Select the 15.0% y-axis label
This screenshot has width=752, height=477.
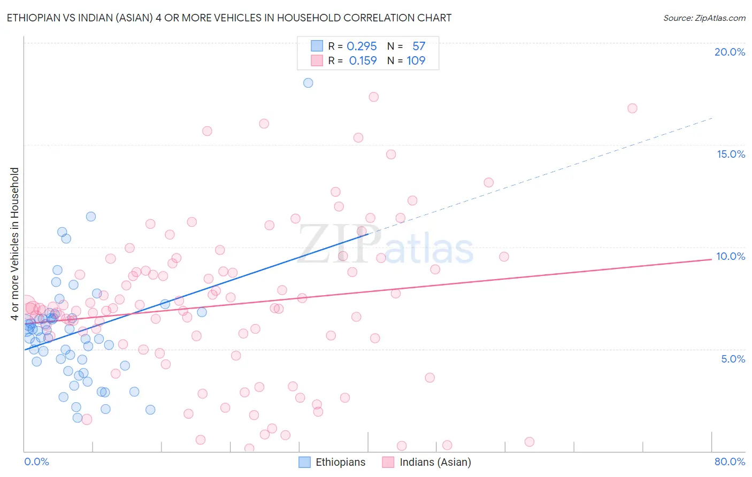click(x=731, y=154)
